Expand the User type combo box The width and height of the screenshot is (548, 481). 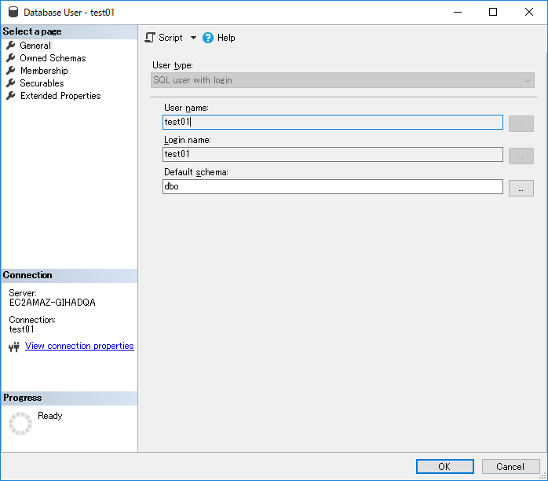click(x=528, y=80)
